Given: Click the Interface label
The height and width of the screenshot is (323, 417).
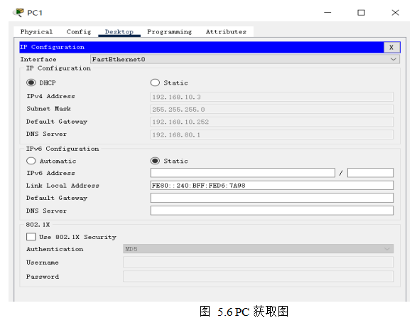Looking at the screenshot, I should [x=38, y=59].
